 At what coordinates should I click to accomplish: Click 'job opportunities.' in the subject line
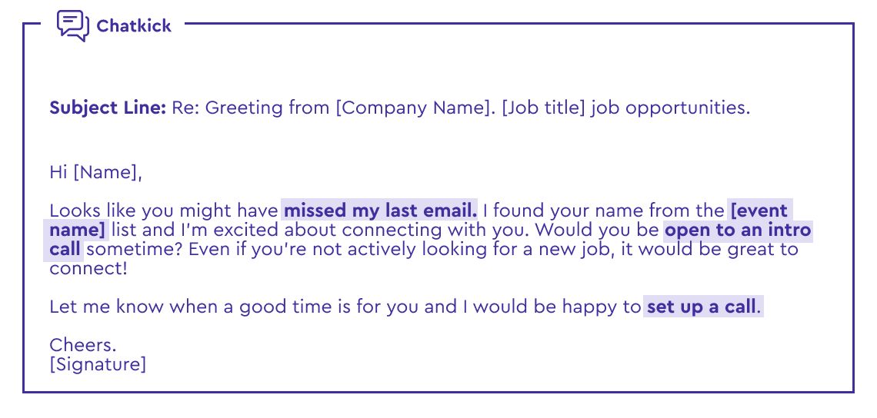click(x=671, y=108)
